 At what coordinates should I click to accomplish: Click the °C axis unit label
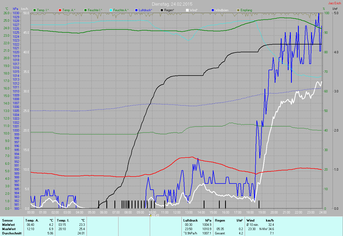[x=7, y=9]
